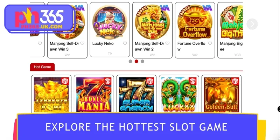The width and height of the screenshot is (280, 140).
Task: Favorite Lucky Neko with heart icon
Action: [125, 43]
